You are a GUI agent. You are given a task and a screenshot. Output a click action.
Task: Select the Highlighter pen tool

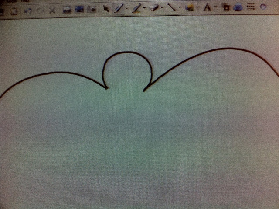(x=136, y=8)
